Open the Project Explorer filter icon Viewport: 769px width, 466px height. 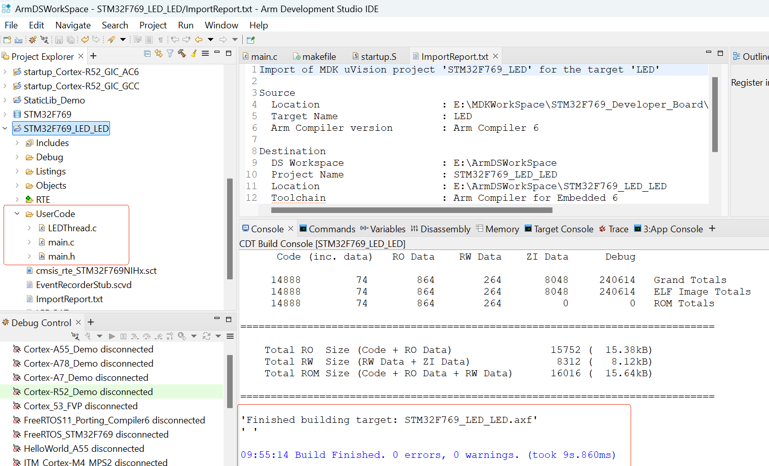tap(170, 54)
